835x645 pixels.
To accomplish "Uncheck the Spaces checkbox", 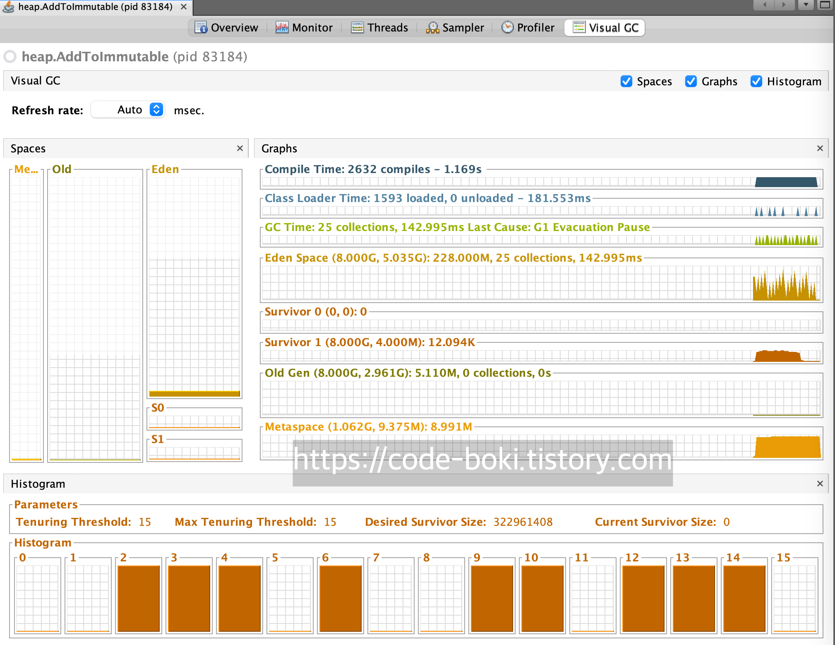I will 626,81.
